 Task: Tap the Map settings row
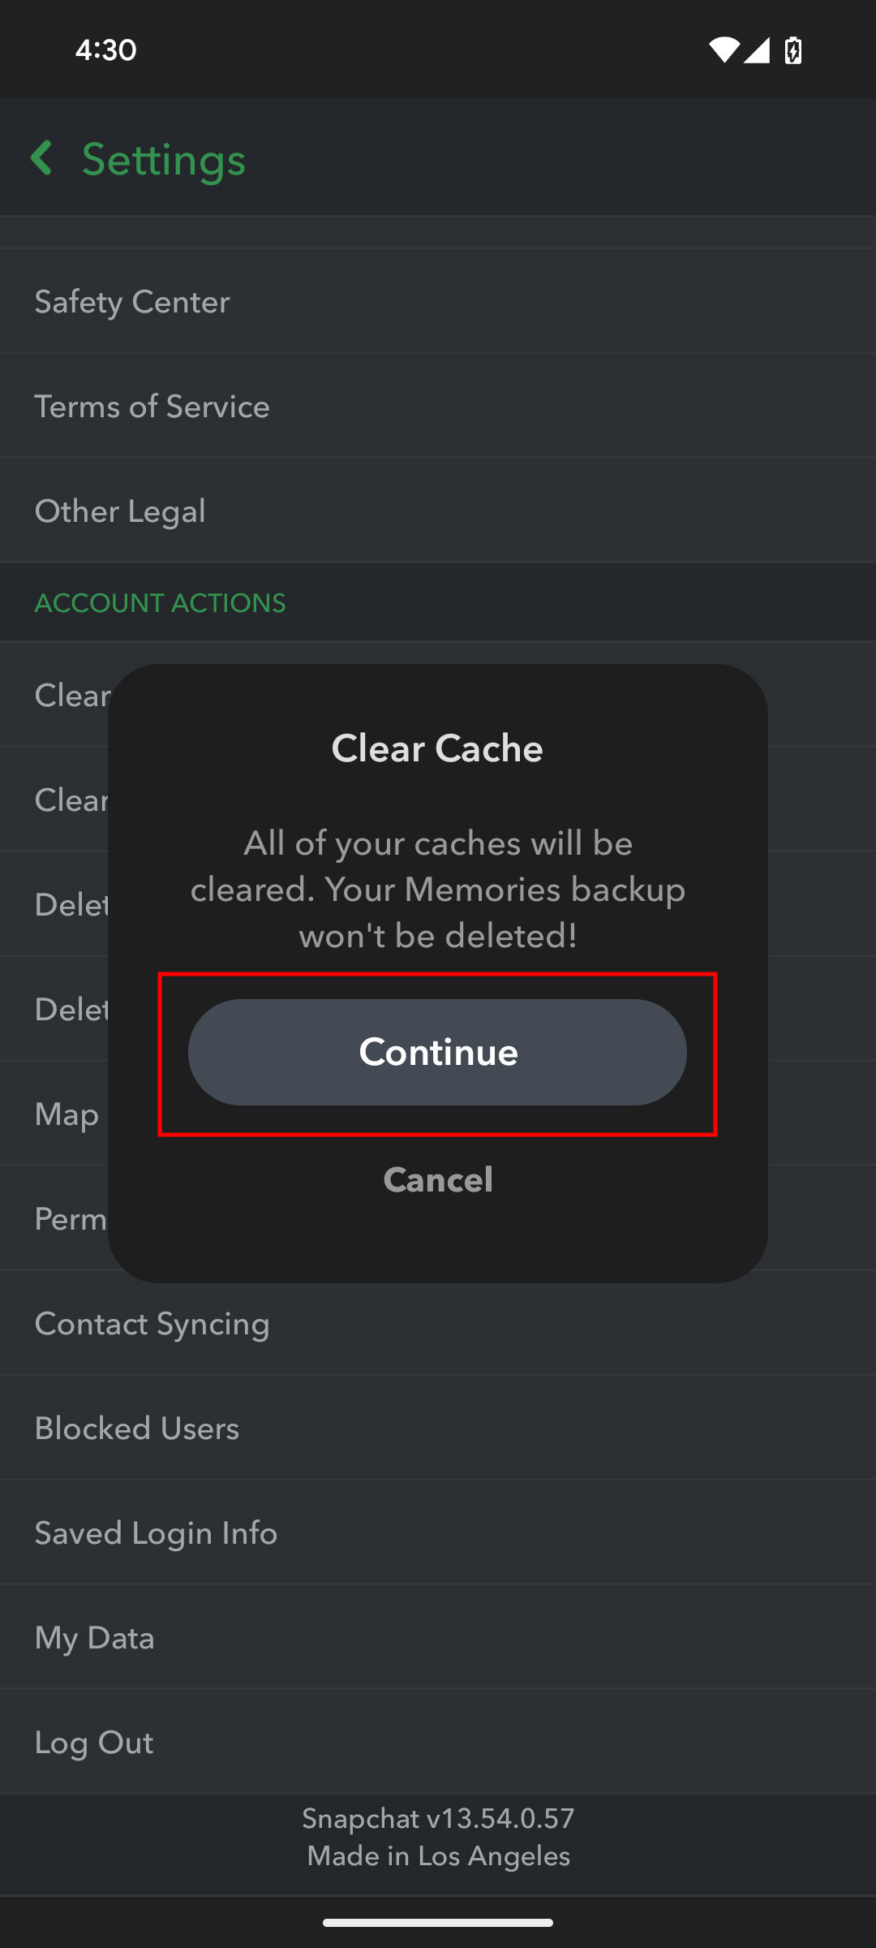pos(66,1114)
